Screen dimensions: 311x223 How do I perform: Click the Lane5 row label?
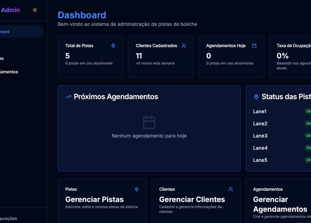click(x=260, y=160)
